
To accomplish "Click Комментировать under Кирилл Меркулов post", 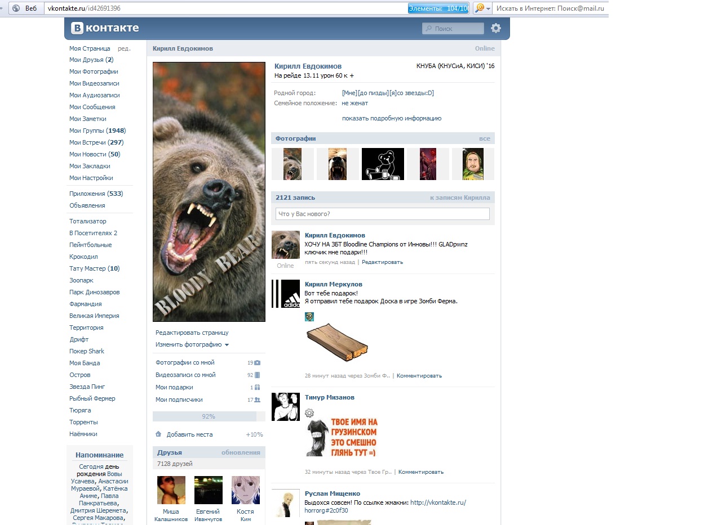I will tap(419, 375).
